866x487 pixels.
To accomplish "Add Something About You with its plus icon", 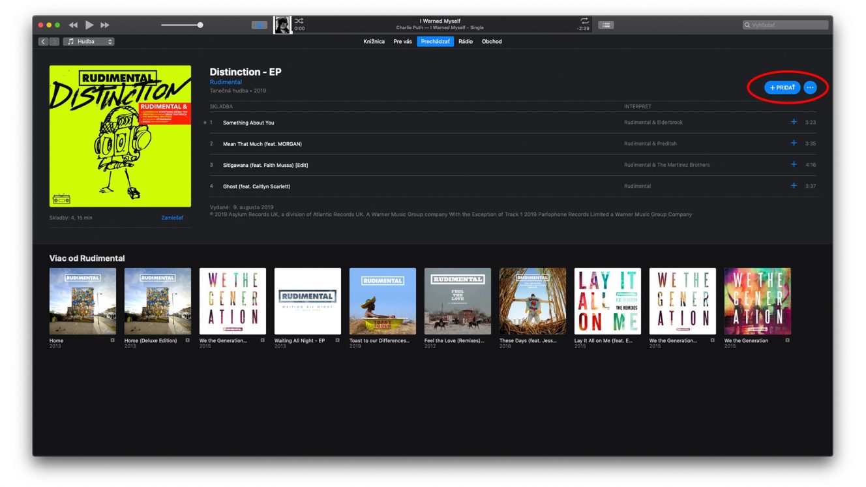I will point(794,122).
